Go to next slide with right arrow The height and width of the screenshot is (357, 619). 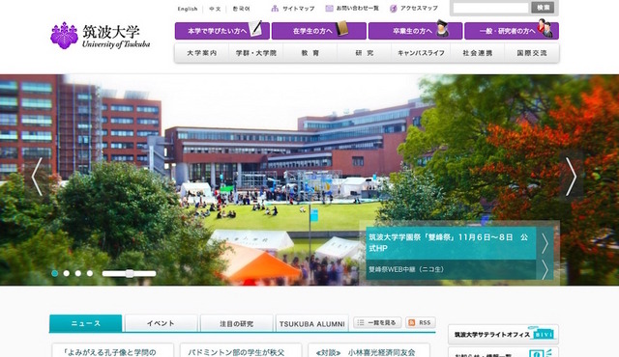(571, 177)
